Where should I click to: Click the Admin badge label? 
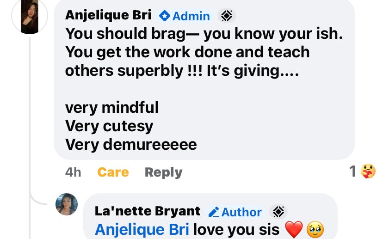(191, 16)
